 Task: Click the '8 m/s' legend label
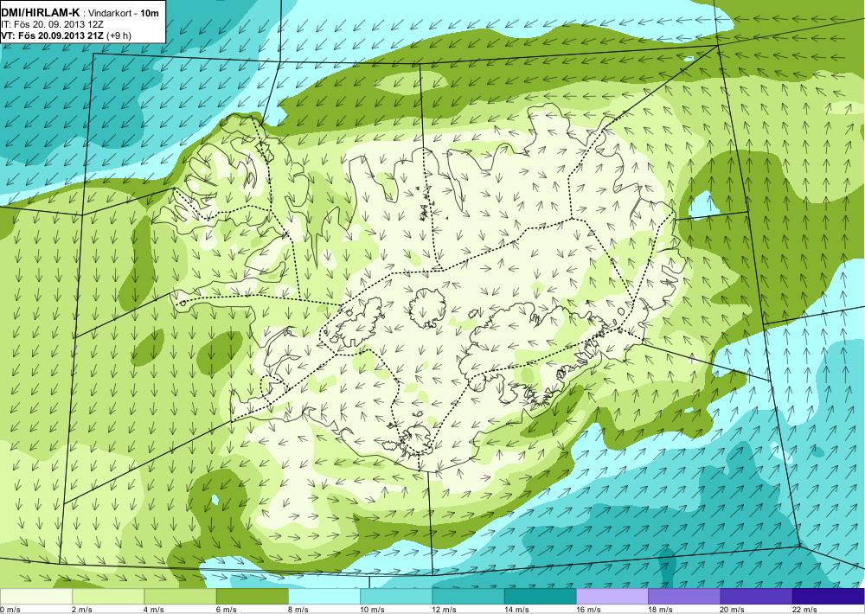298,610
